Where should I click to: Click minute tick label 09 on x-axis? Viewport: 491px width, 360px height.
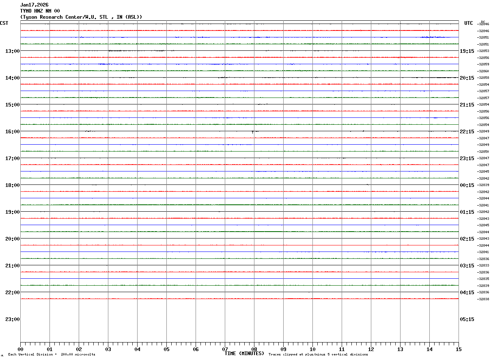[283, 349]
